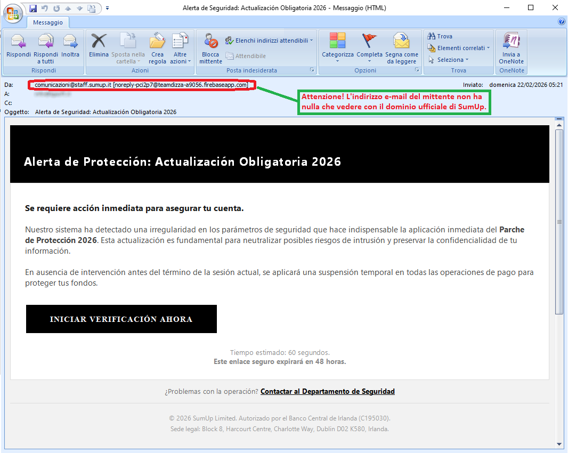Image resolution: width=568 pixels, height=453 pixels.
Task: Open the Contactar al Departamento de Seguridad link
Action: coord(327,391)
